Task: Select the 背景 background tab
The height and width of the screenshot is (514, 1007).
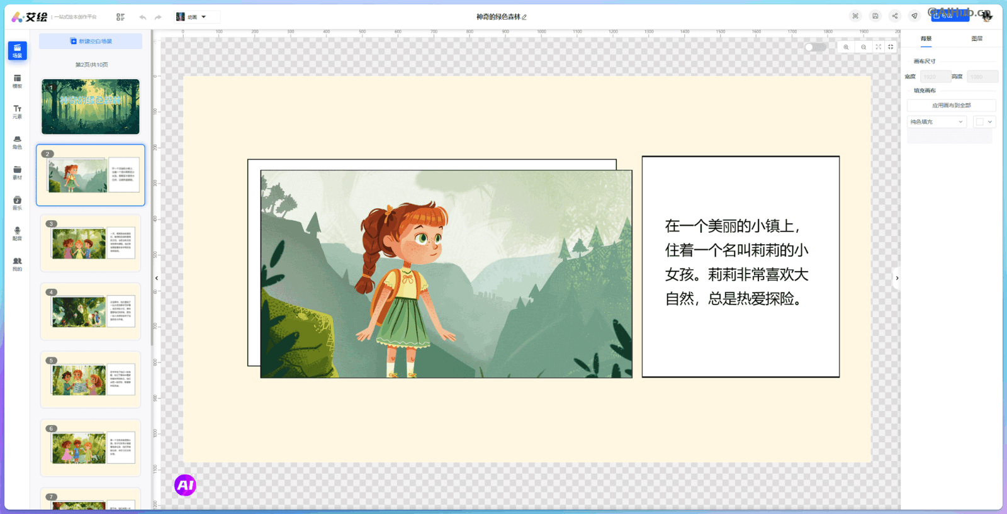Action: (x=926, y=39)
